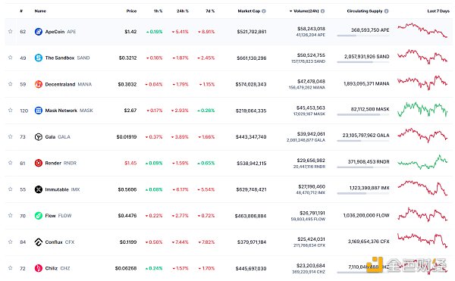
Task: Click the ApeCoin logo icon
Action: (x=39, y=32)
